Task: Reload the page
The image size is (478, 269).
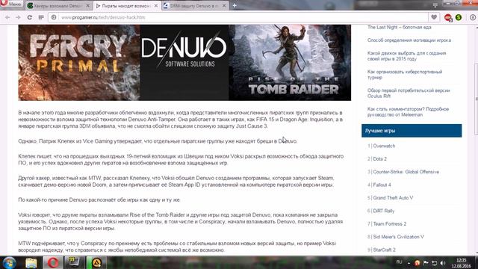Action: 30,17
